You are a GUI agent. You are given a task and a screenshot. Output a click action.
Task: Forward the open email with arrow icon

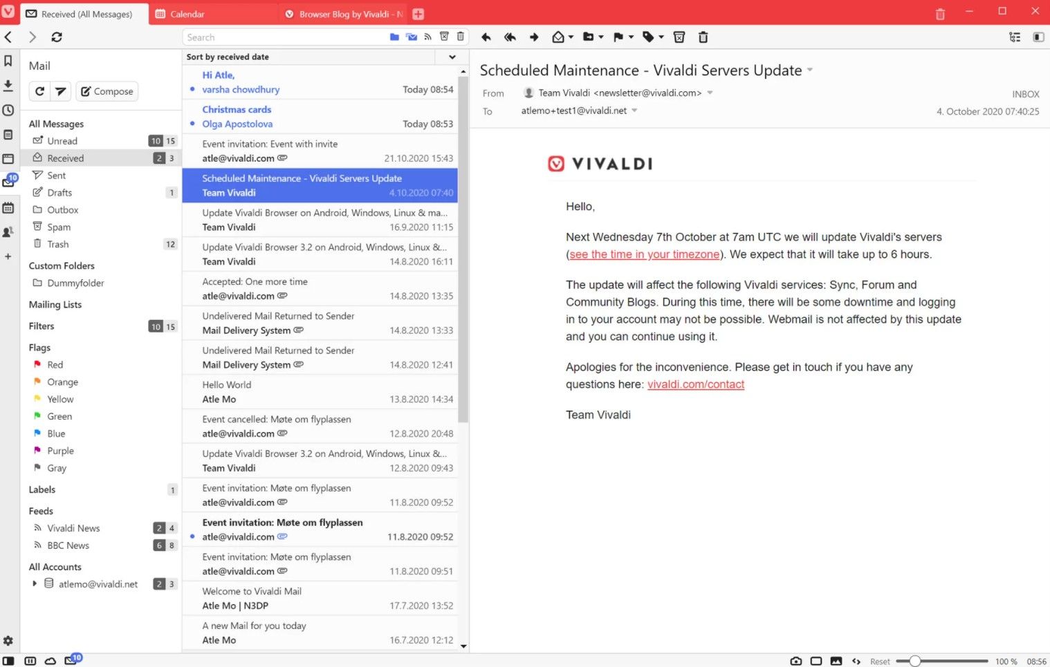pyautogui.click(x=534, y=37)
